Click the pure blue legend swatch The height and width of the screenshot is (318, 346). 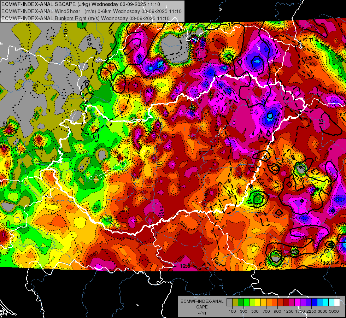pos(314,302)
